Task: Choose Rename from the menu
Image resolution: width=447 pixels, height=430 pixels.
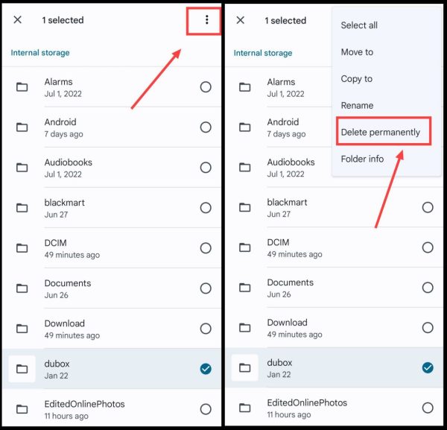Action: (357, 106)
